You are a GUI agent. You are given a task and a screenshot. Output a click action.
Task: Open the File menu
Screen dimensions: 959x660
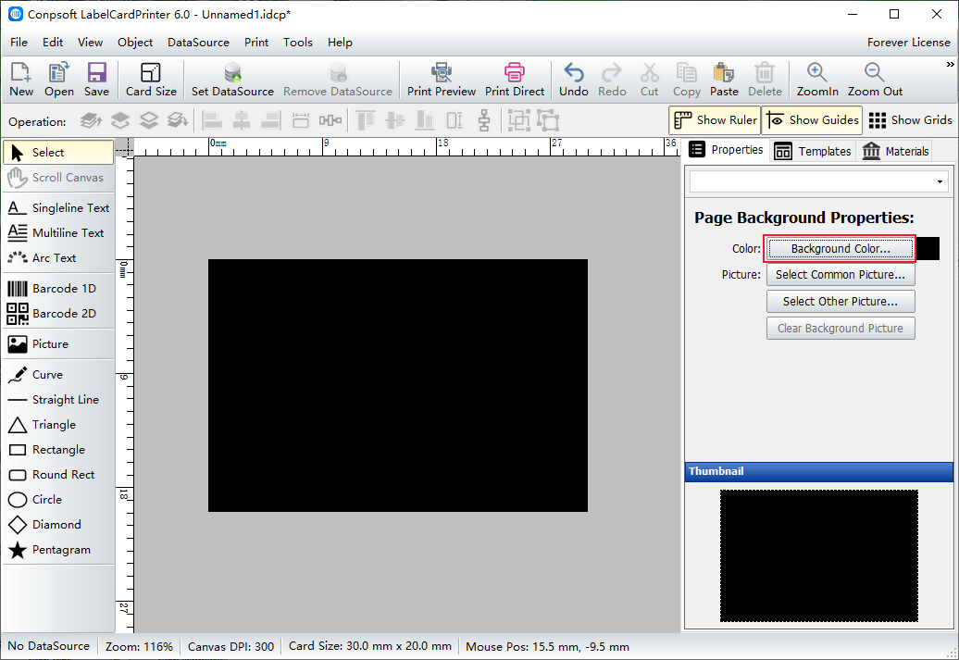pos(19,43)
